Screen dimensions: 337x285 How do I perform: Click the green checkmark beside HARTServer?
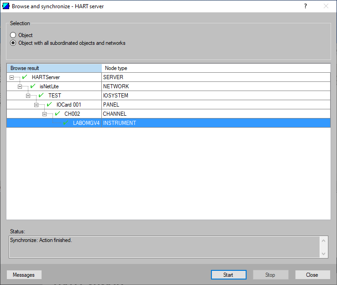(25, 77)
